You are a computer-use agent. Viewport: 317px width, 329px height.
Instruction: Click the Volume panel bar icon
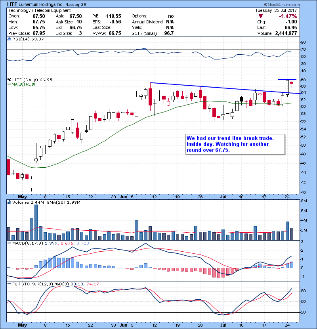click(9, 202)
